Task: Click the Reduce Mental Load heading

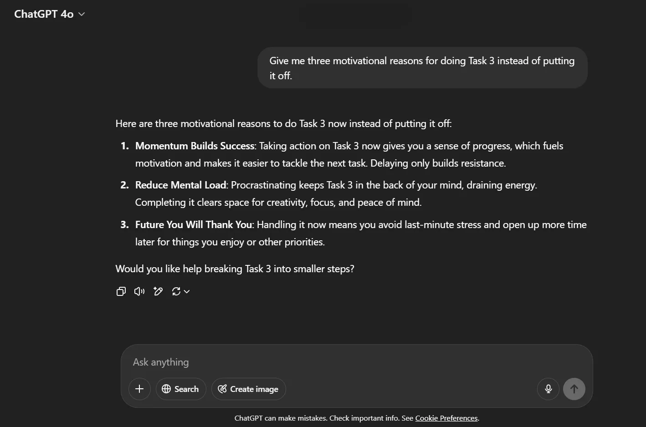Action: pos(180,185)
